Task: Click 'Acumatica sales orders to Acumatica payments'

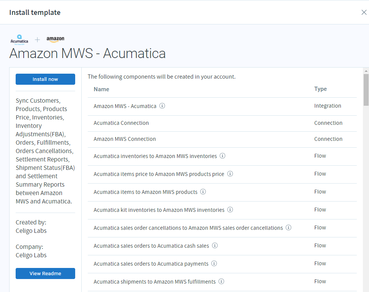Action: pyautogui.click(x=151, y=264)
